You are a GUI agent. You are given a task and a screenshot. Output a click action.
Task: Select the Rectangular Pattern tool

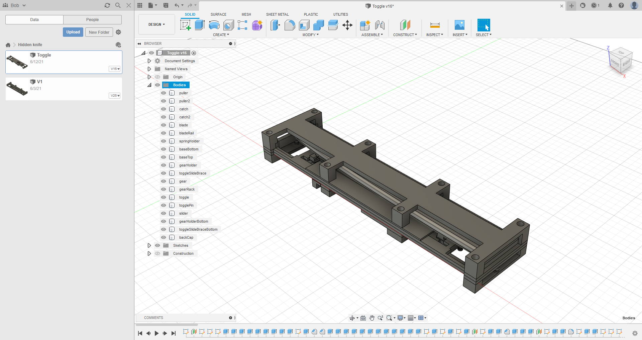[242, 25]
